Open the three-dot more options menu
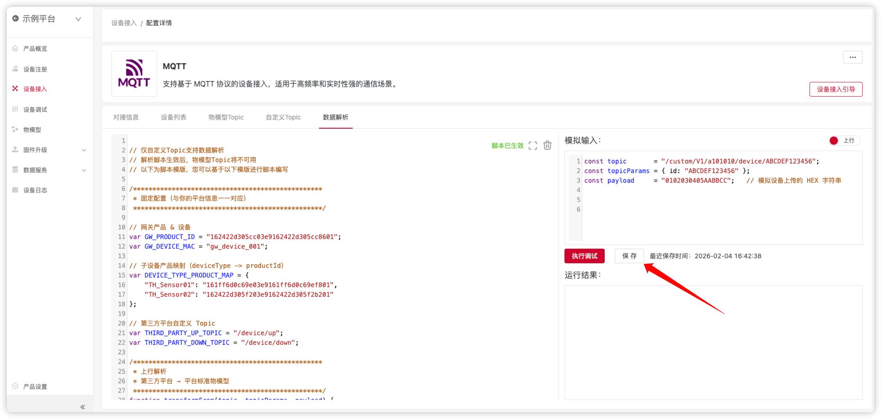 (x=852, y=57)
